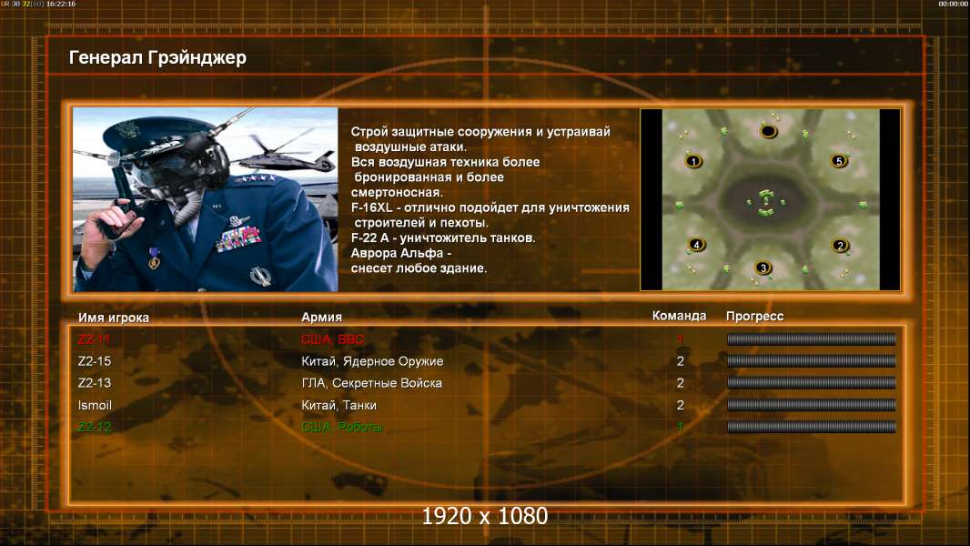The image size is (970, 546).
Task: Click start position marker 1 on minimap
Action: [x=693, y=161]
